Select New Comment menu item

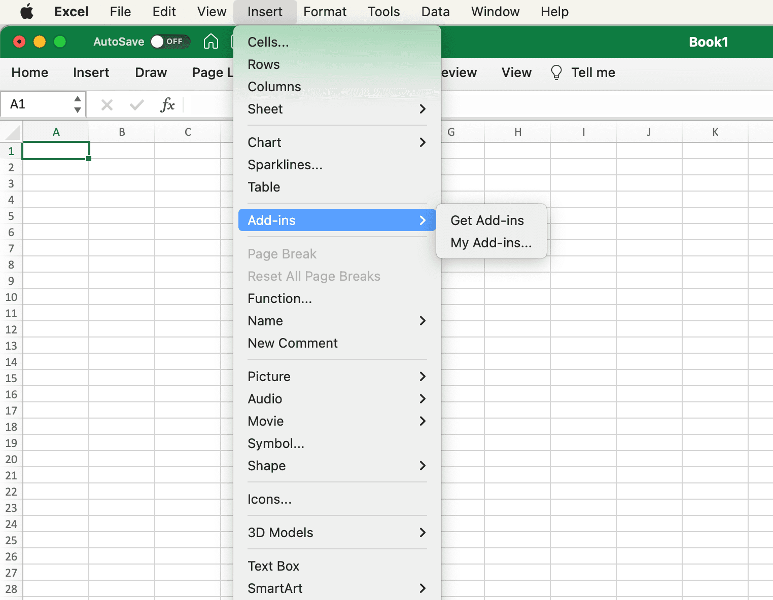click(337, 343)
